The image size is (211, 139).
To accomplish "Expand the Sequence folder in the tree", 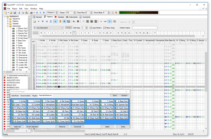I will tap(8, 19).
